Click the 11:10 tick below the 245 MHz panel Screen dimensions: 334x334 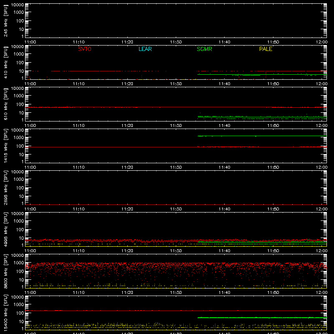[78, 42]
